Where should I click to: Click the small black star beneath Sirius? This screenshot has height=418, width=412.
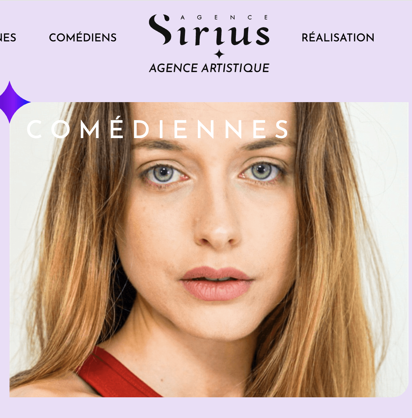click(x=219, y=54)
